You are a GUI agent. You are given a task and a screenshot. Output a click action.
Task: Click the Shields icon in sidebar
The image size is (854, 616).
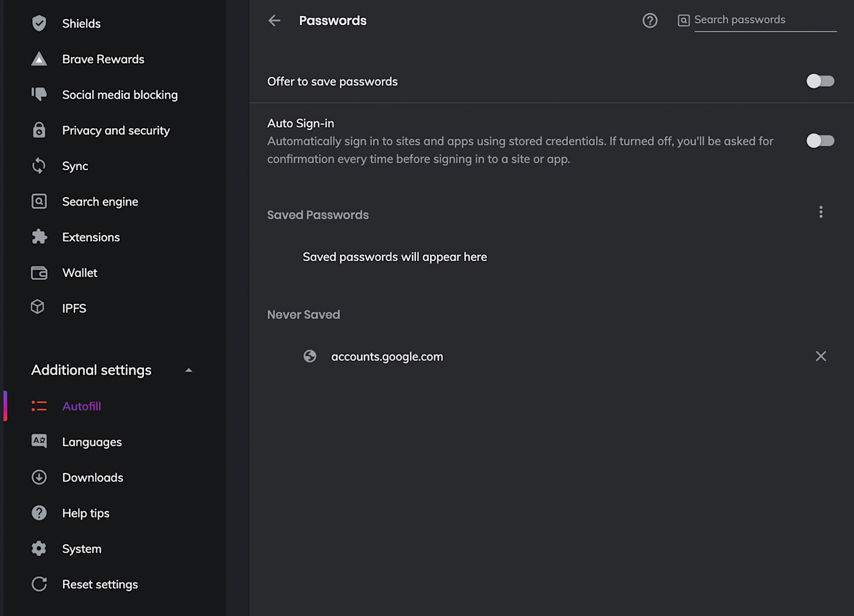(39, 23)
